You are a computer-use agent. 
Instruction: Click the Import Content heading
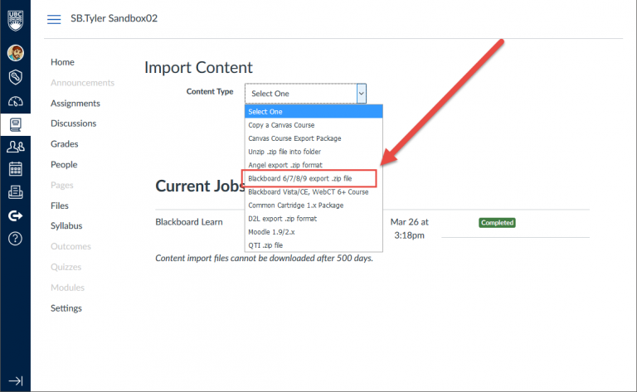(198, 67)
